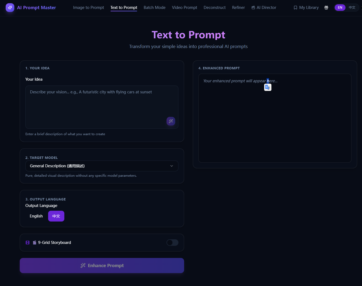Select English as the Output Language
Image resolution: width=362 pixels, height=286 pixels.
pyautogui.click(x=36, y=216)
